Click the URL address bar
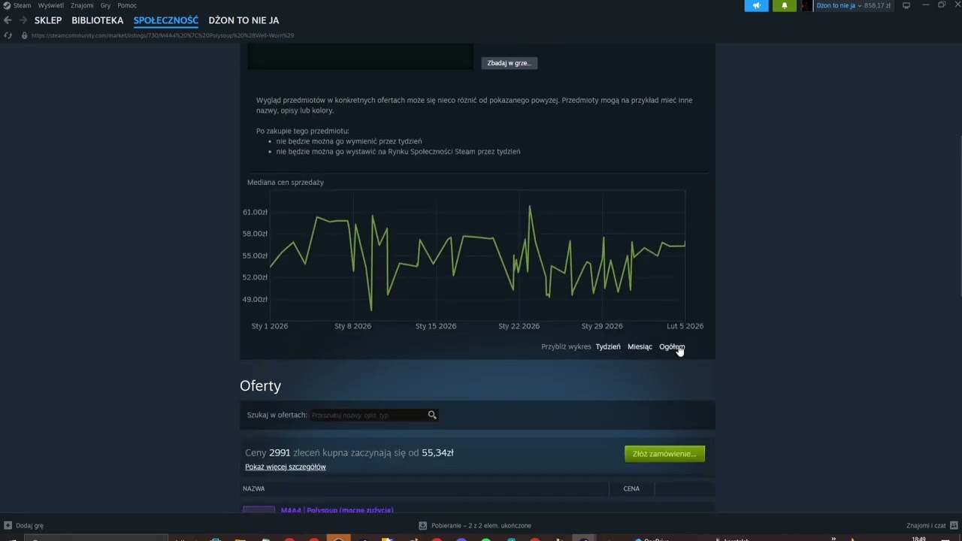The width and height of the screenshot is (962, 541). coord(162,35)
